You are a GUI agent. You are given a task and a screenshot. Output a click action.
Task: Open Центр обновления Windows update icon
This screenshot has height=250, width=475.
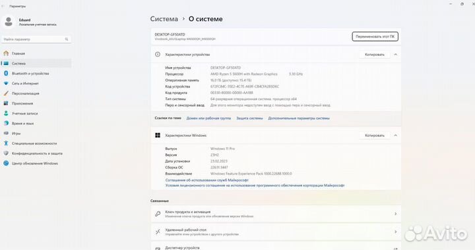(x=6, y=163)
